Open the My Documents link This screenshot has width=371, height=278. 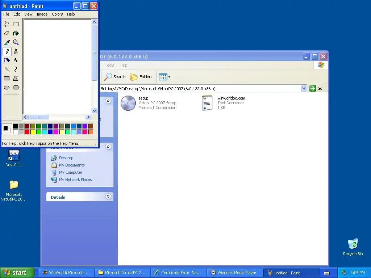click(72, 165)
